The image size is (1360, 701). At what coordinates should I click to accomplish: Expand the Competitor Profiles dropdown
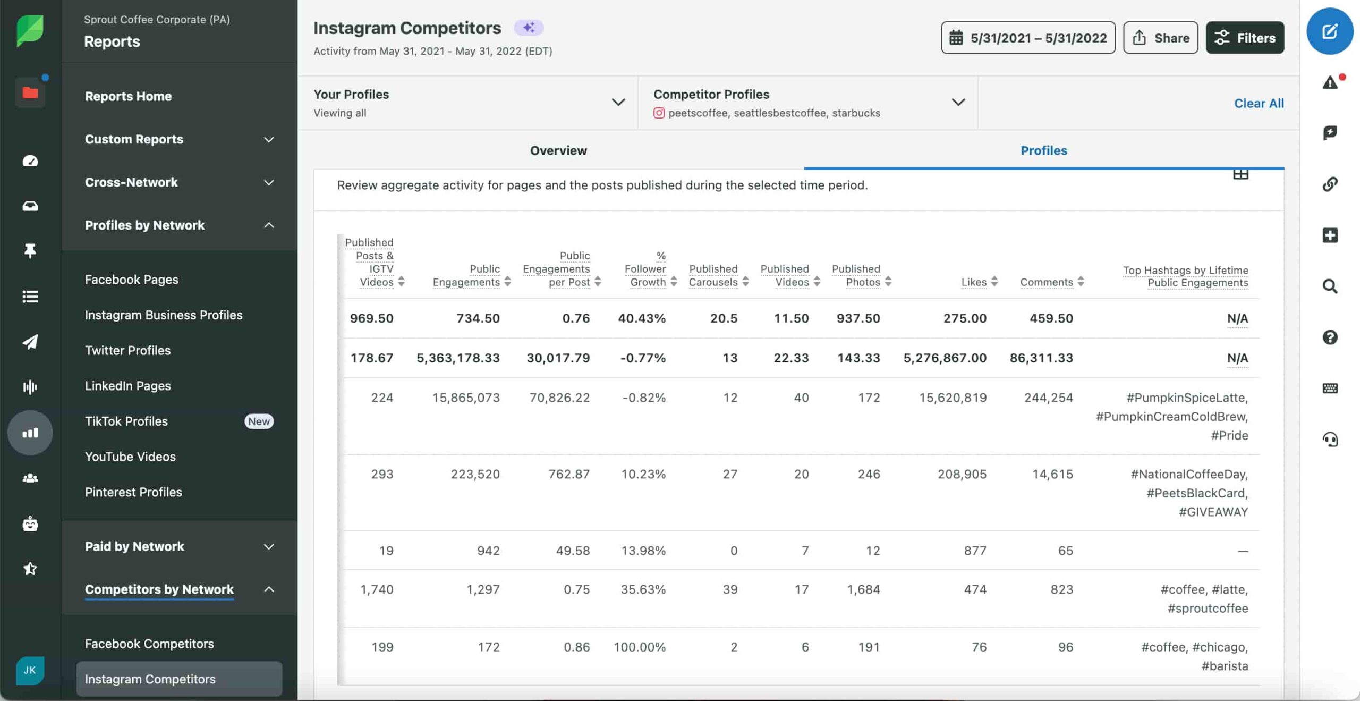pos(958,102)
